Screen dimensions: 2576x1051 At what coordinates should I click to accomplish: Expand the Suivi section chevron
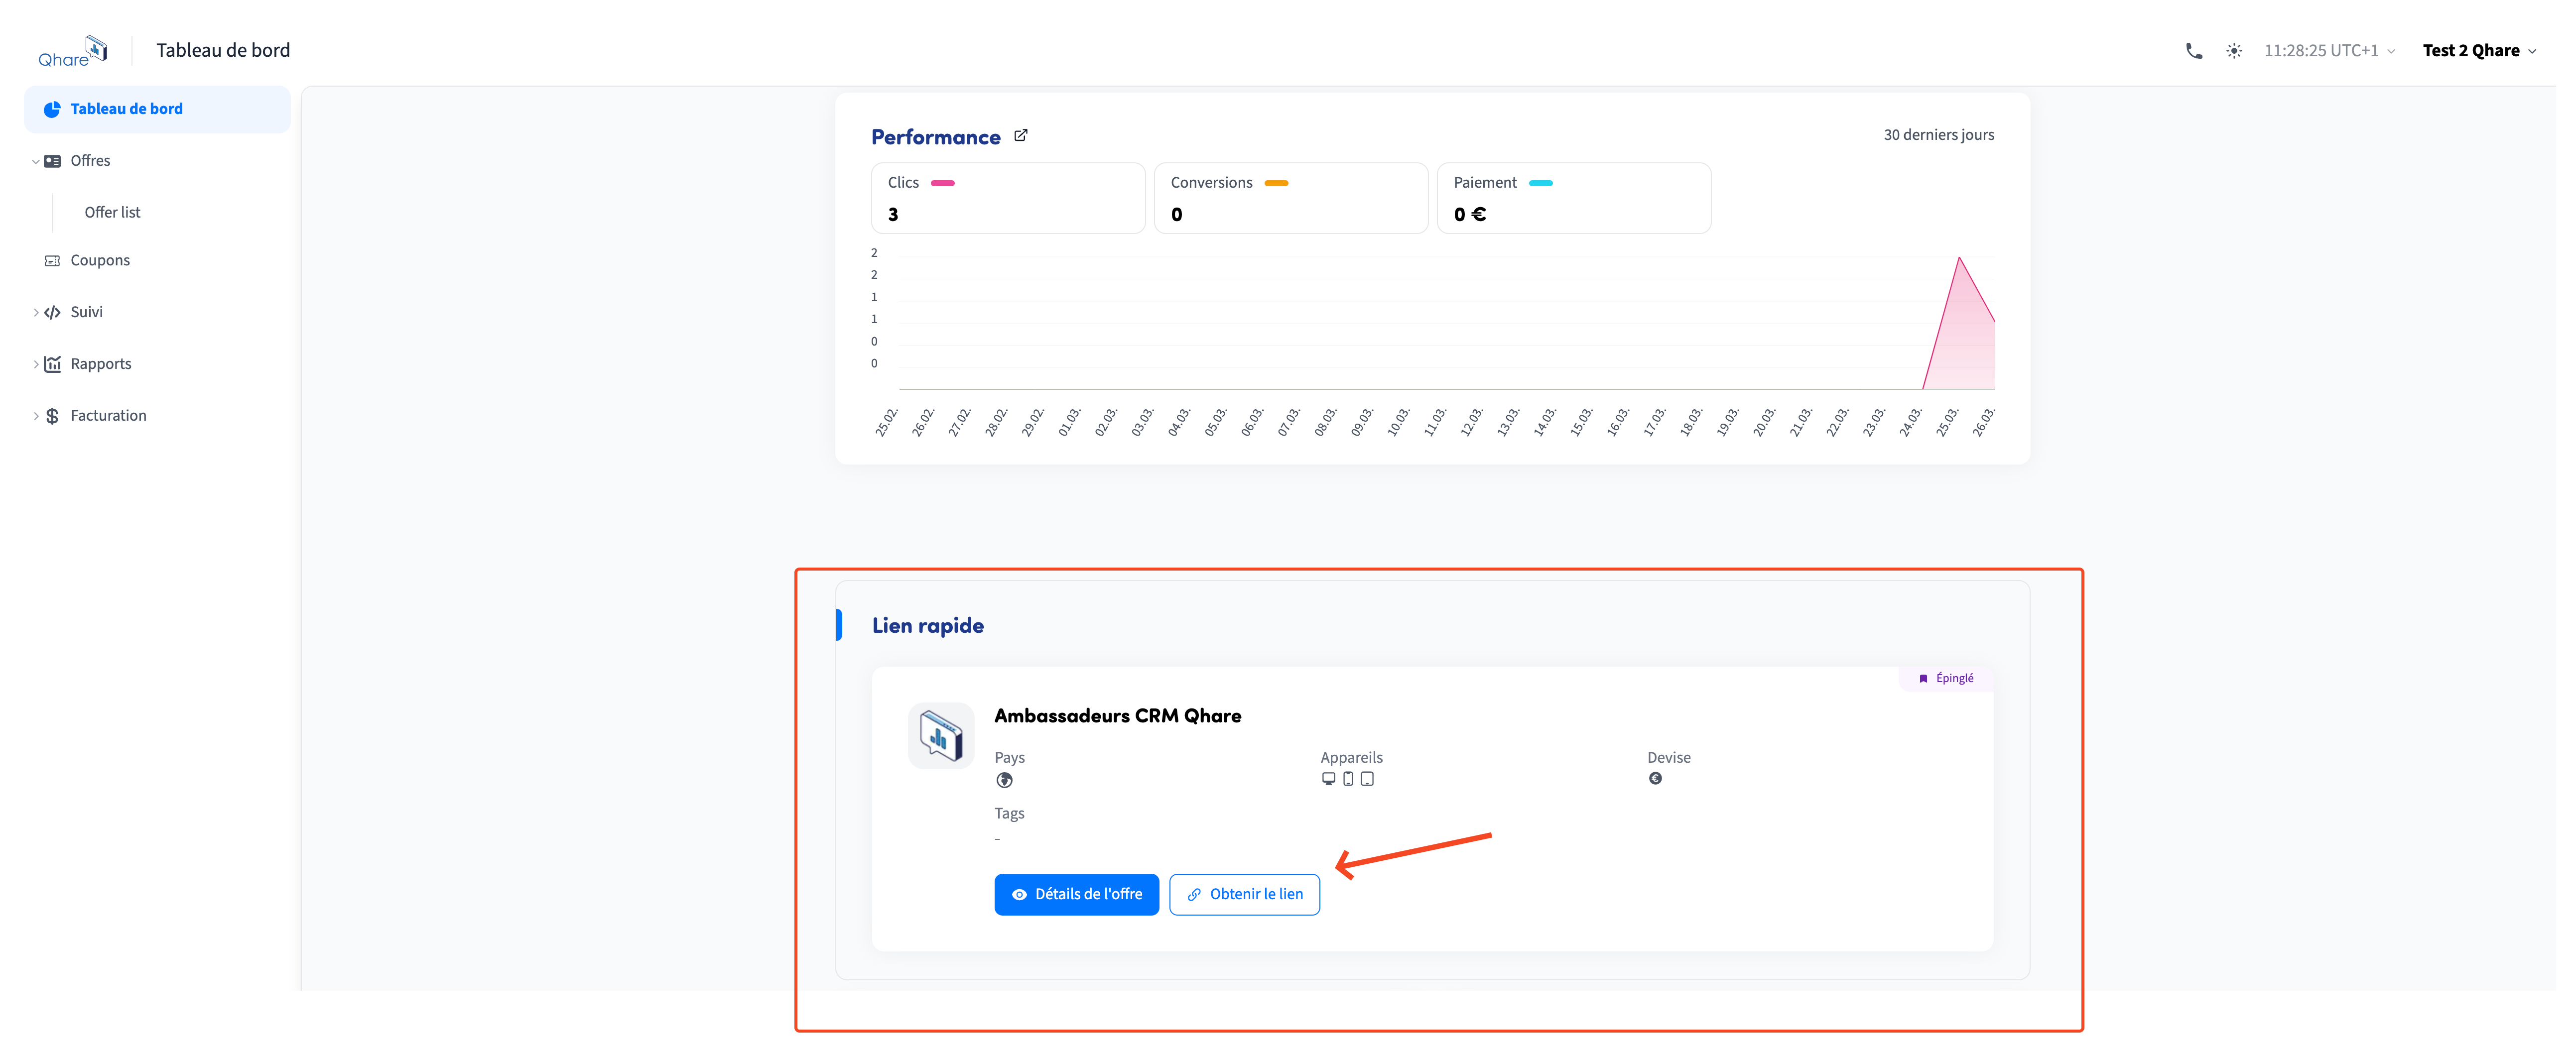(35, 312)
